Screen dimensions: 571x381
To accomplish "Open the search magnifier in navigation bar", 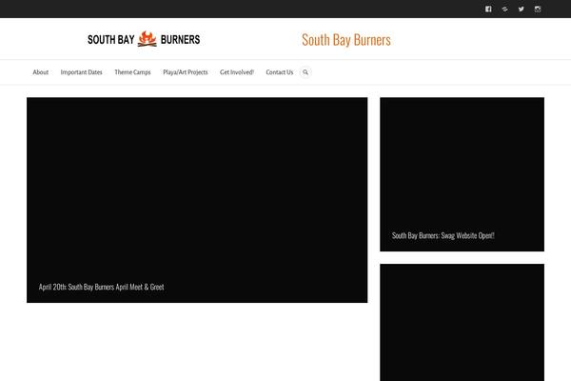I will click(x=305, y=72).
